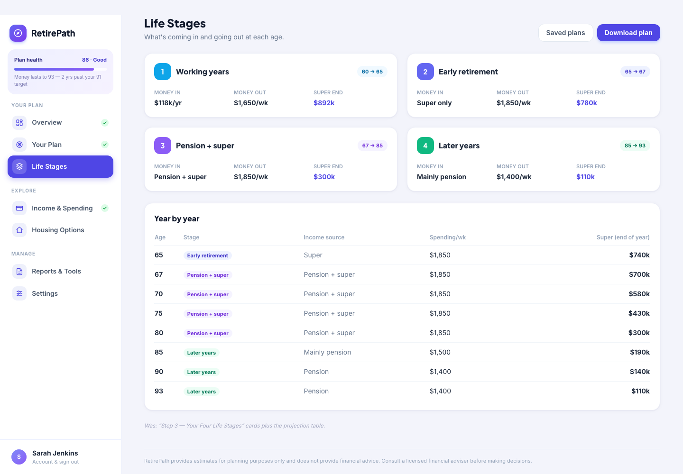Click the $740k super value
Viewport: 683px width, 474px height.
coord(639,255)
